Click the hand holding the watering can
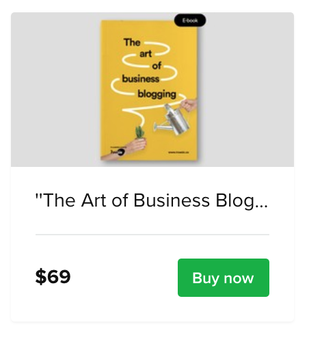 (x=188, y=105)
